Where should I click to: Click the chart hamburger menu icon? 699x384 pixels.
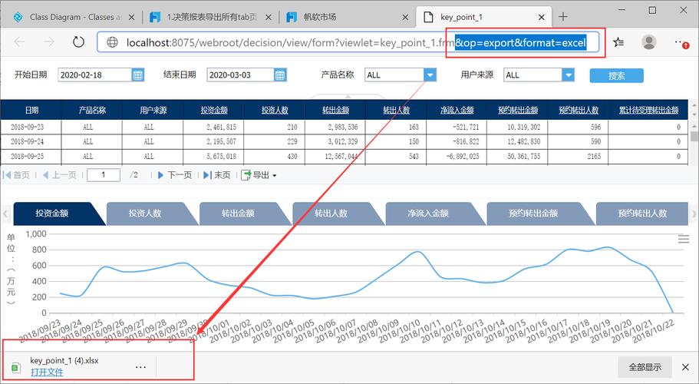tap(684, 239)
